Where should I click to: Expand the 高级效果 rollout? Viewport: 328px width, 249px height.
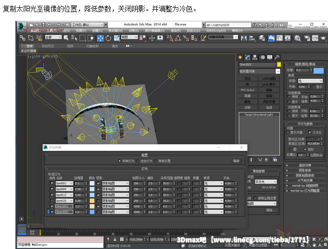tap(305, 165)
